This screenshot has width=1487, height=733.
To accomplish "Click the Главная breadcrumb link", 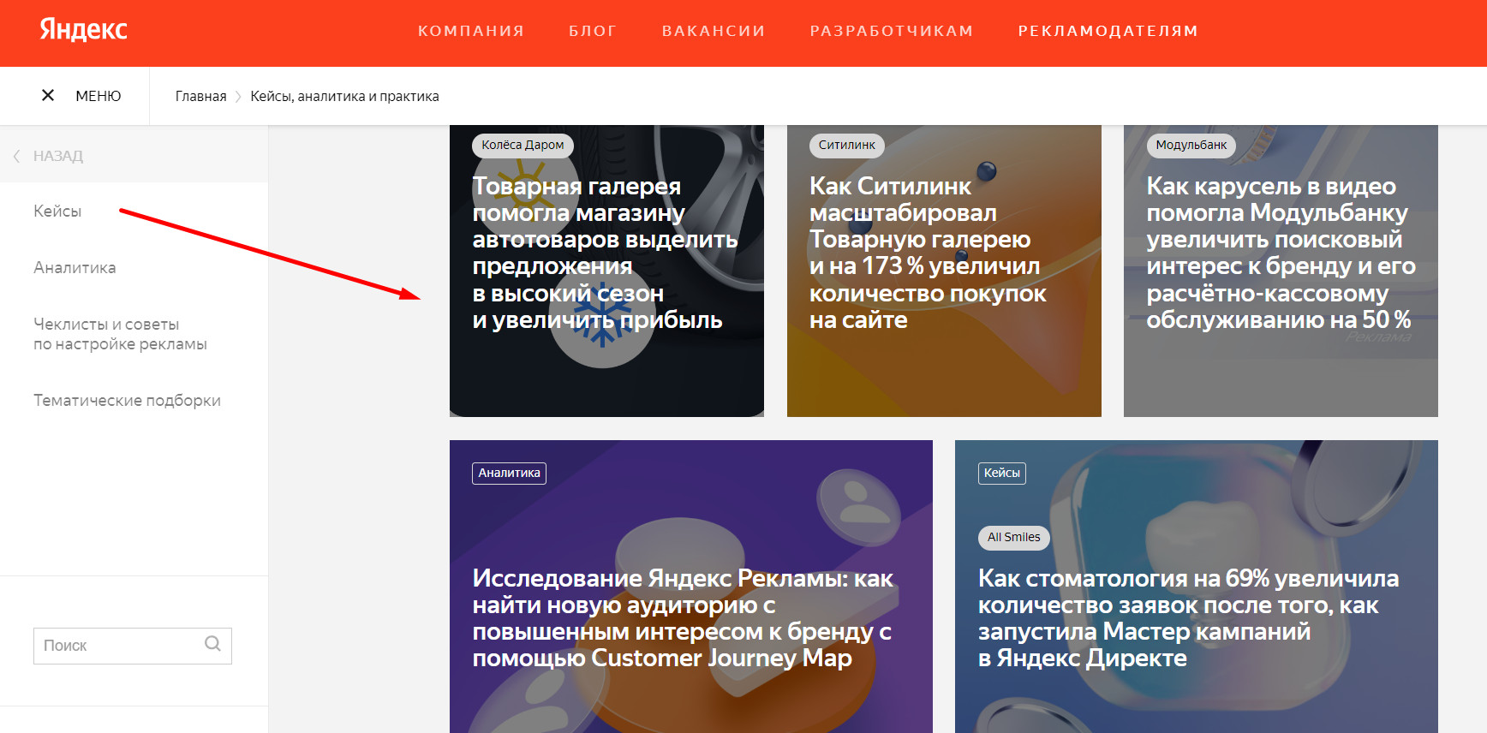I will (200, 96).
